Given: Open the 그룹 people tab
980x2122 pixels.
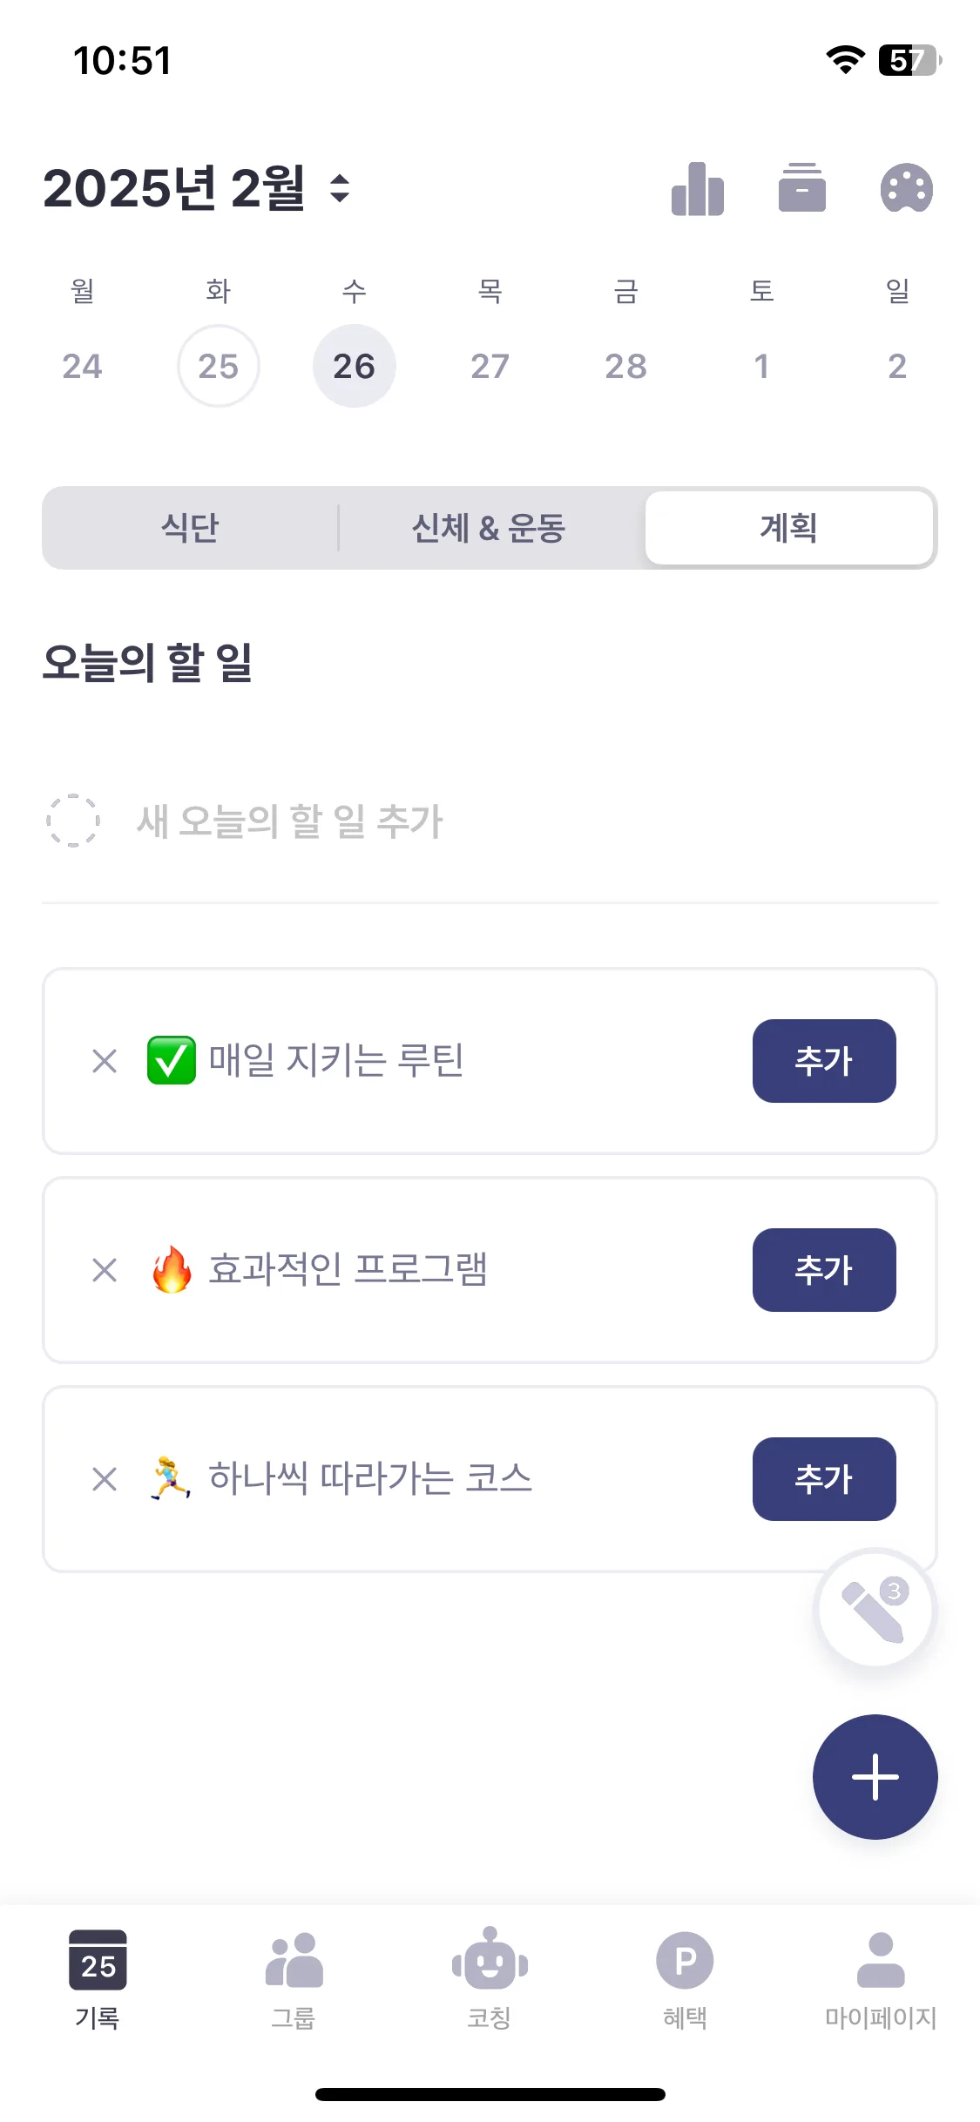Looking at the screenshot, I should [x=294, y=1979].
